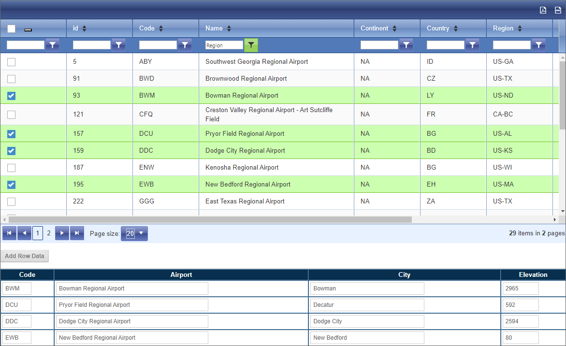Screen dimensions: 566x346
Task: Click the Add Row Data button
Action: [x=25, y=256]
